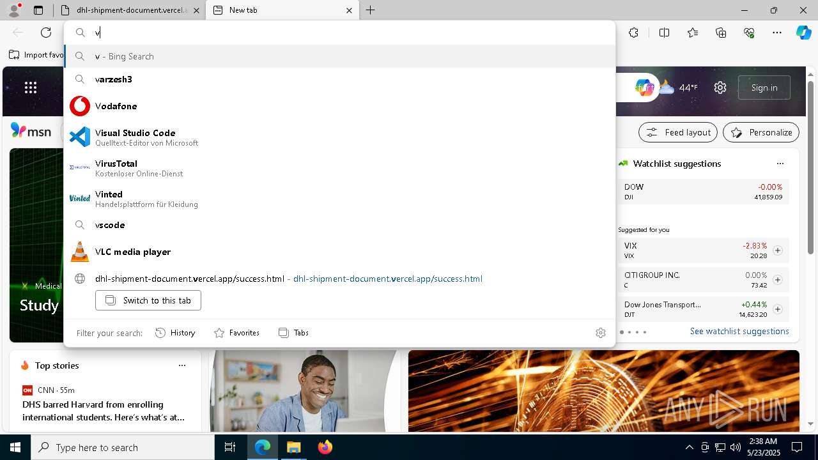This screenshot has height=460, width=818.
Task: Open the Copilot sidebar icon
Action: point(803,33)
